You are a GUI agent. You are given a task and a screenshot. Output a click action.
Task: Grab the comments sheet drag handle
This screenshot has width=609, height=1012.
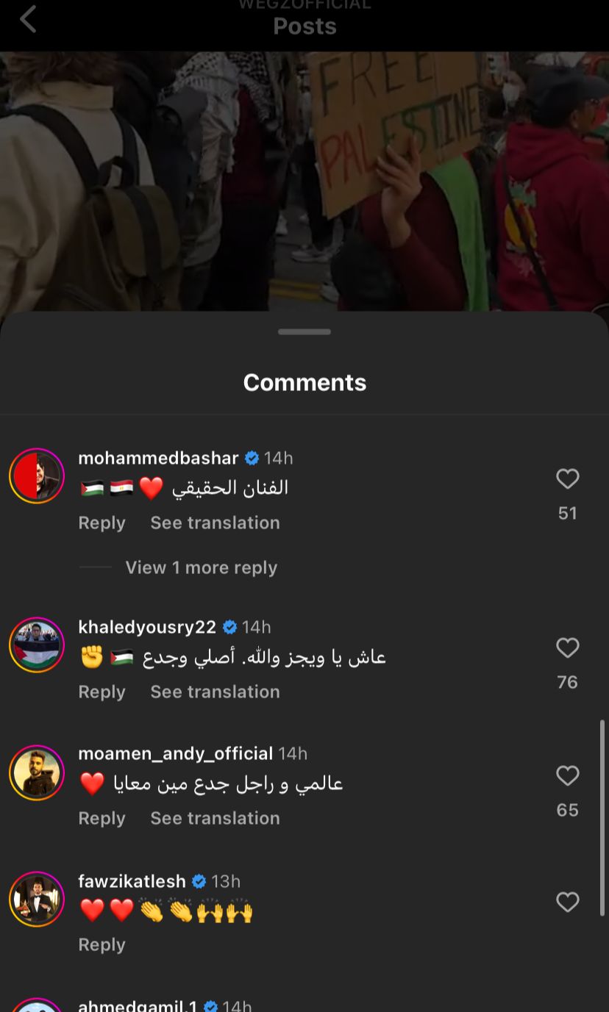pos(304,331)
